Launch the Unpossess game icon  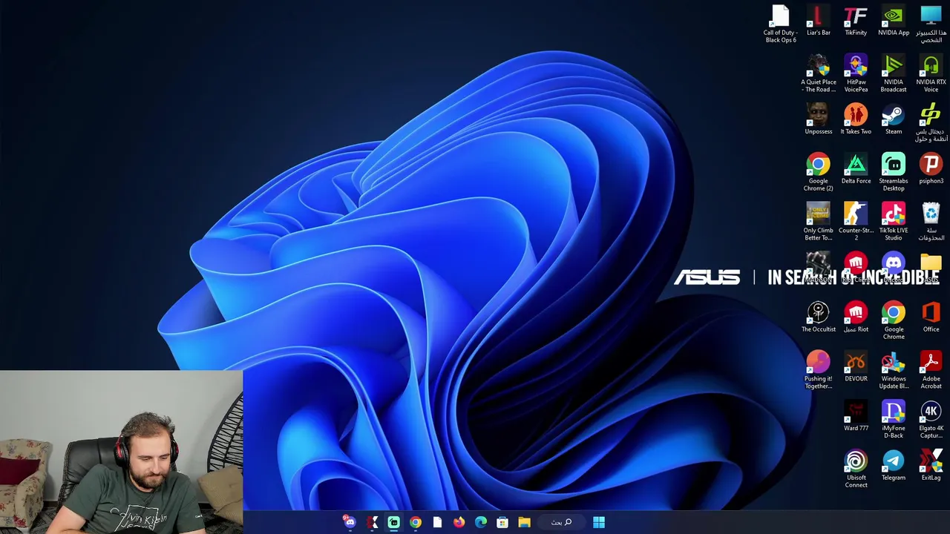[818, 119]
